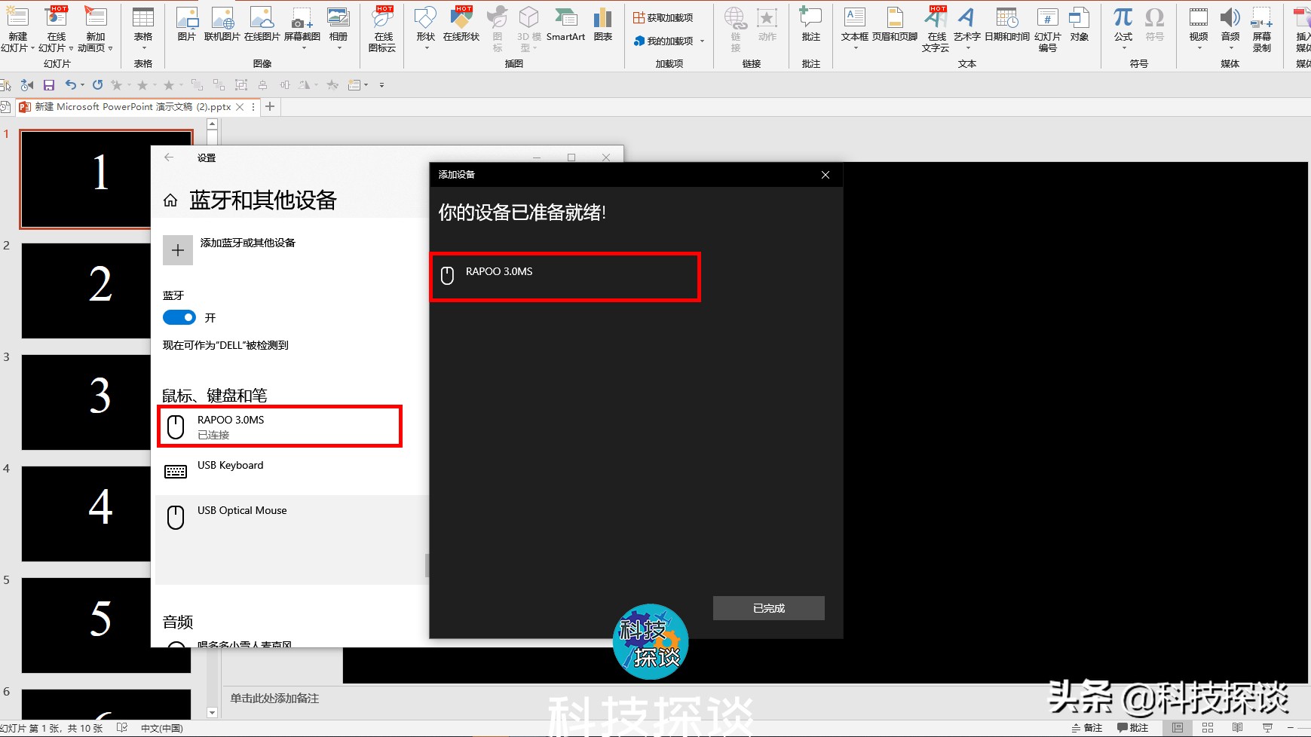Screen dimensions: 1311x737
Task: Open customize quick access toolbar dropdown
Action: pyautogui.click(x=381, y=85)
